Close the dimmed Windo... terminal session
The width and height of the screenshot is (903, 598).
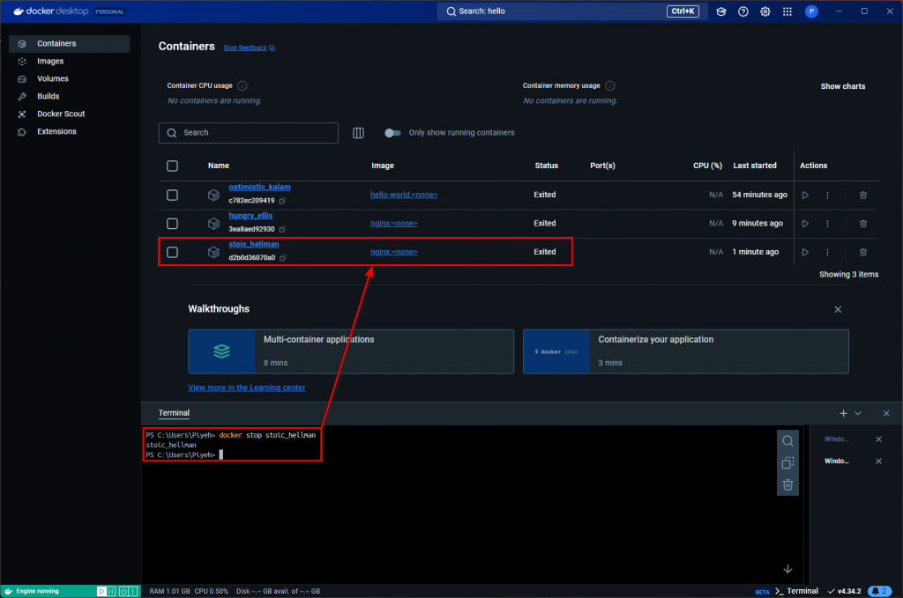coord(879,439)
